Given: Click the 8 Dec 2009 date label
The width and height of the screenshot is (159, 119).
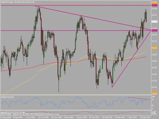Looking at the screenshot, I should [x=68, y=117].
